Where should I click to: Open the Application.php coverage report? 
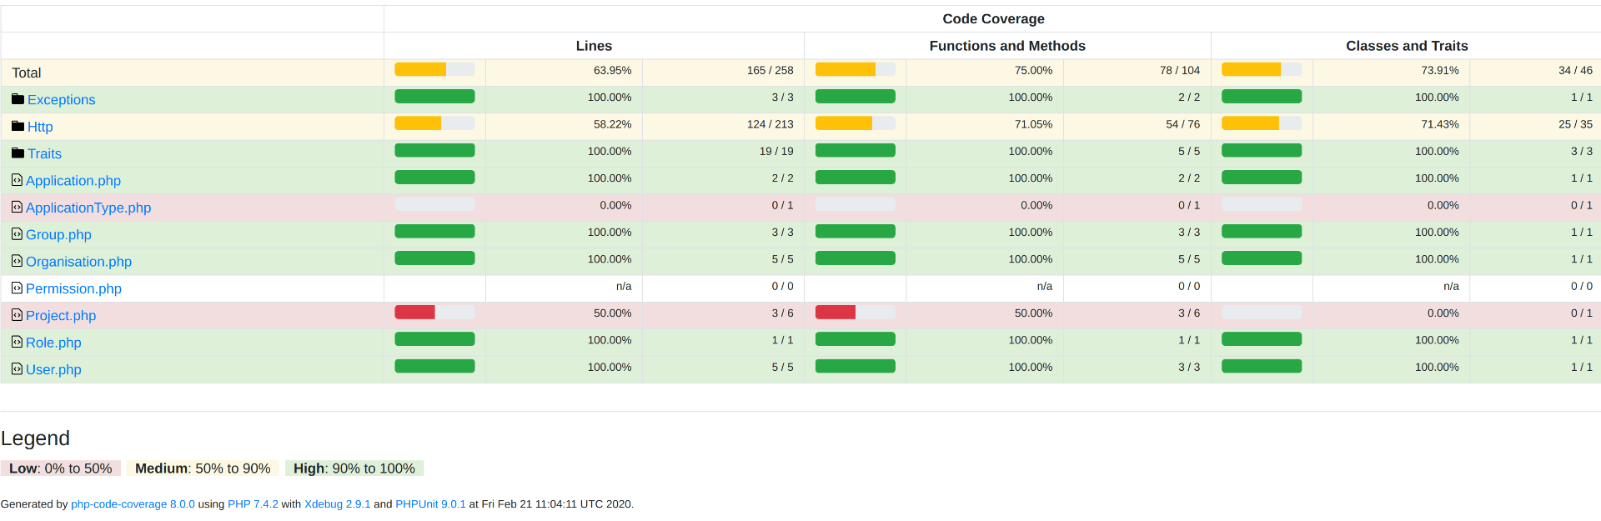coord(73,181)
